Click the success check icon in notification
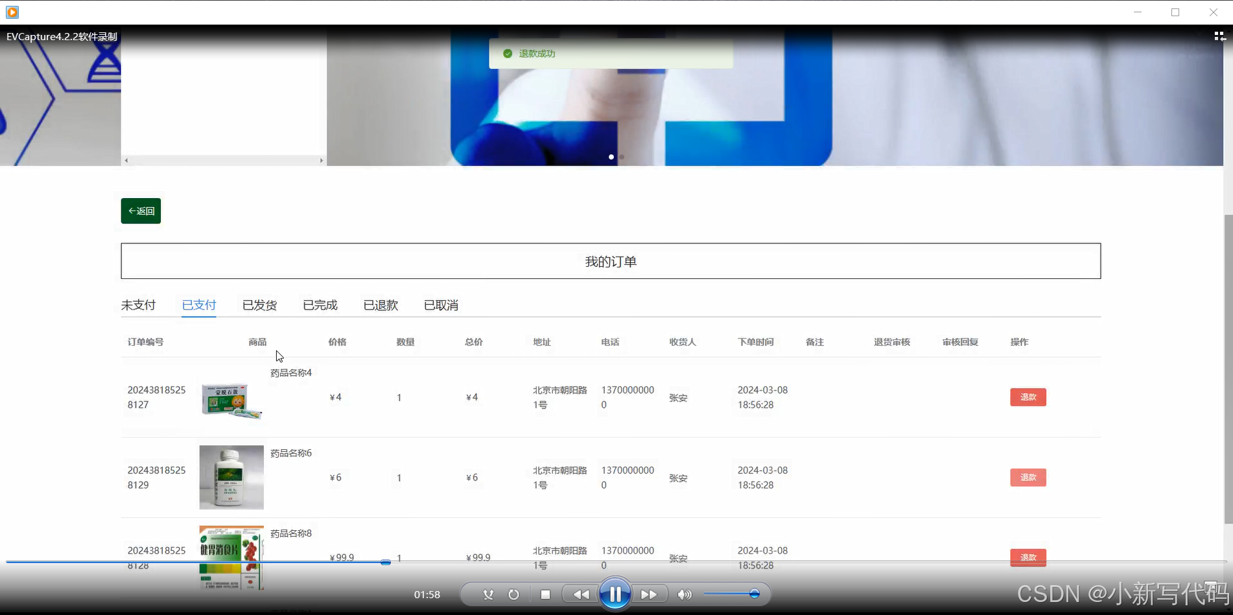Viewport: 1233px width, 615px height. tap(508, 54)
